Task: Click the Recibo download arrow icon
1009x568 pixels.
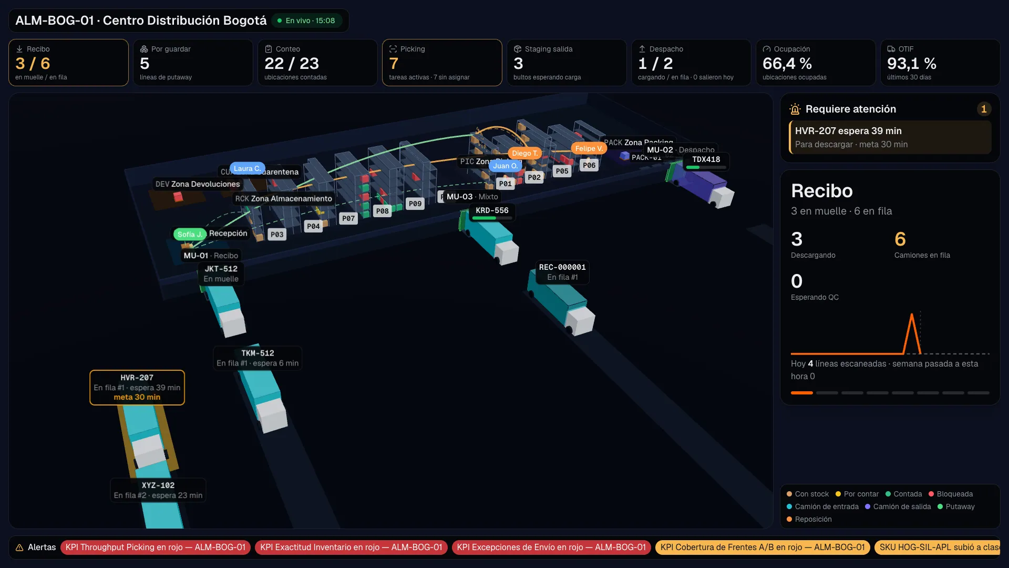Action: coord(19,49)
